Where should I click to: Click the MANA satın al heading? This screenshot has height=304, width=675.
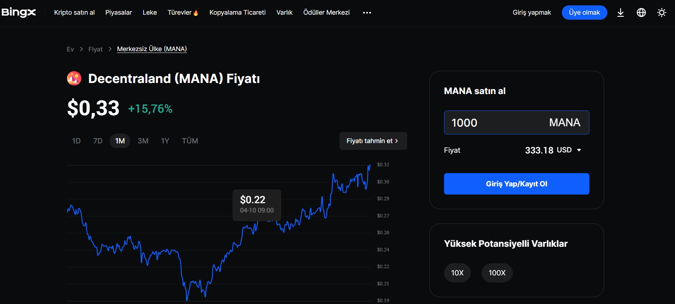[475, 91]
